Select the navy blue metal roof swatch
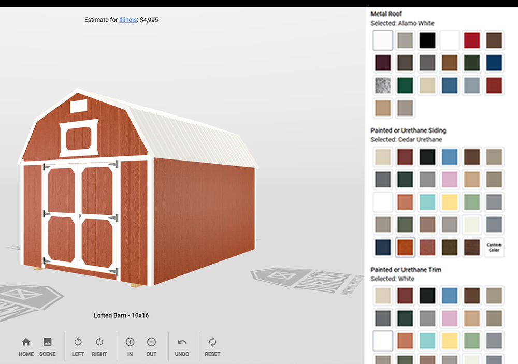The width and height of the screenshot is (518, 364). (494, 63)
